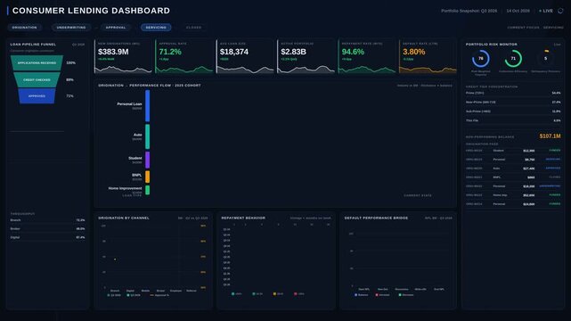571x321 pixels.
Task: Click the Thin File credit tier row
Action: pyautogui.click(x=513, y=120)
